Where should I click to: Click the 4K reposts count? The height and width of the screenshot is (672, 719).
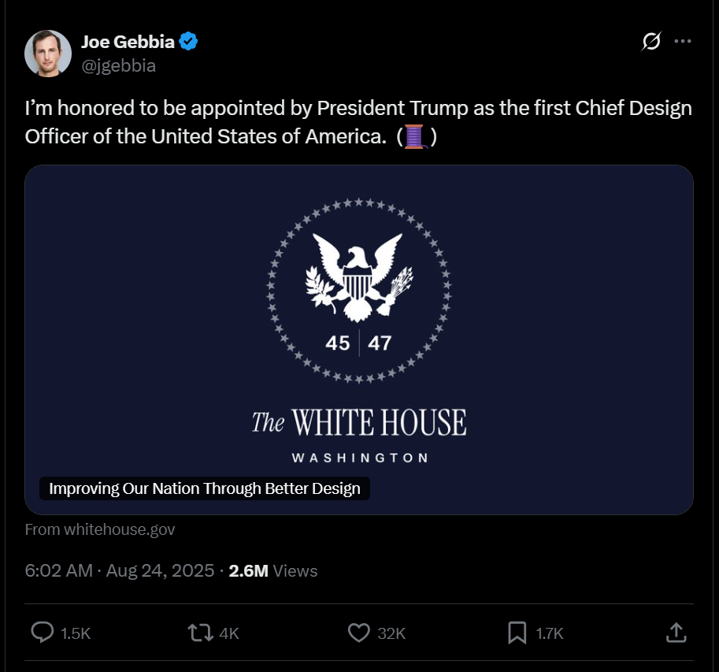pos(229,633)
